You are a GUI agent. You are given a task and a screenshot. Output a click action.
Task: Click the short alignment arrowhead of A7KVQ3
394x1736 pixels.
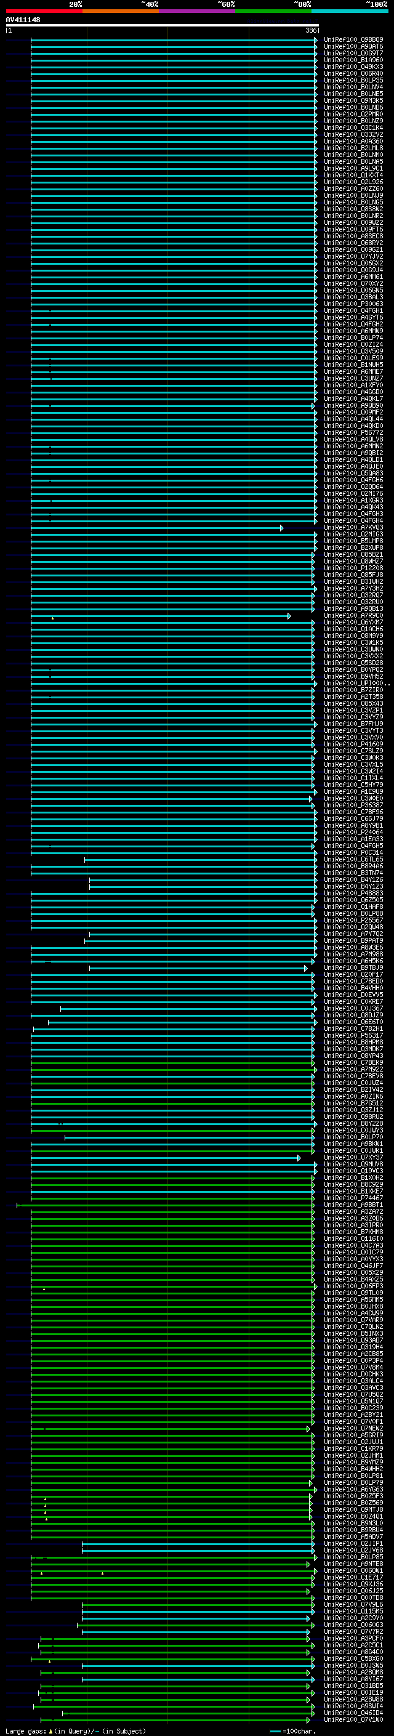(281, 528)
